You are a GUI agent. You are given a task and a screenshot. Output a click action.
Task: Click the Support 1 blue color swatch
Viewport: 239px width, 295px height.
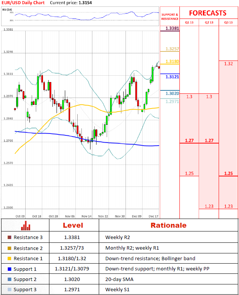9,269
